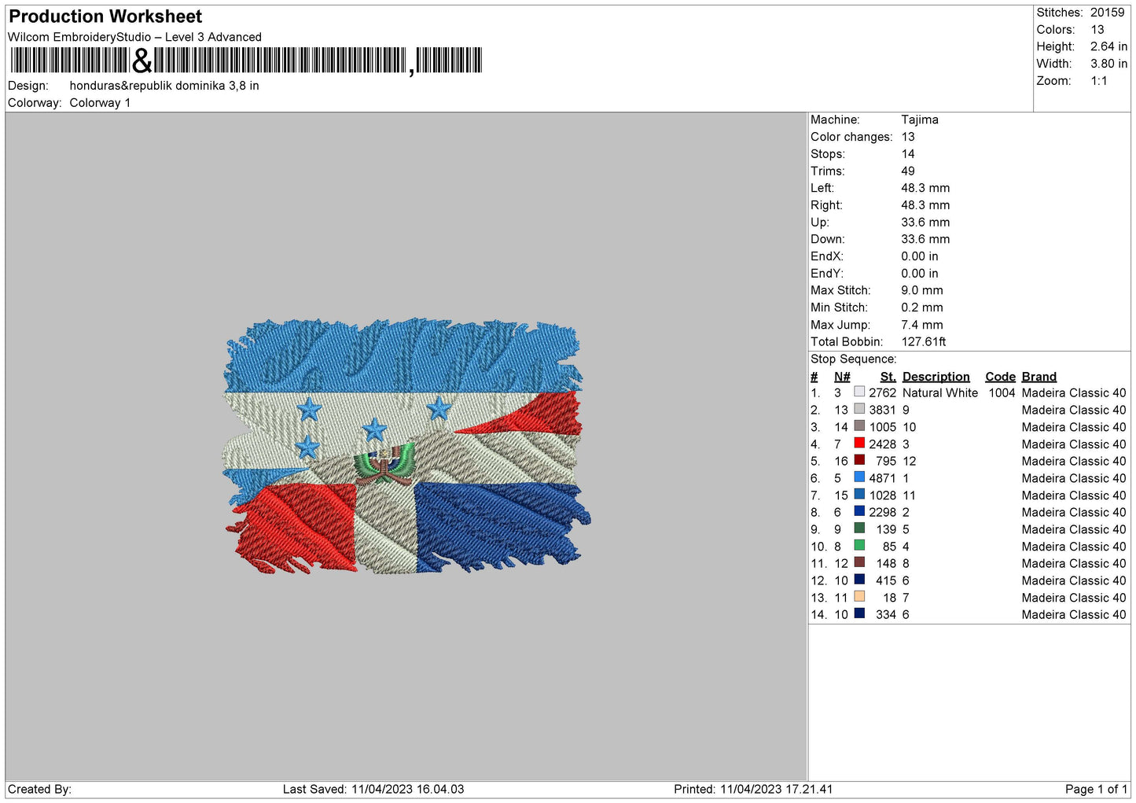Click the embroidered flag design preview
Screen dimensions: 1136x803
406,446
